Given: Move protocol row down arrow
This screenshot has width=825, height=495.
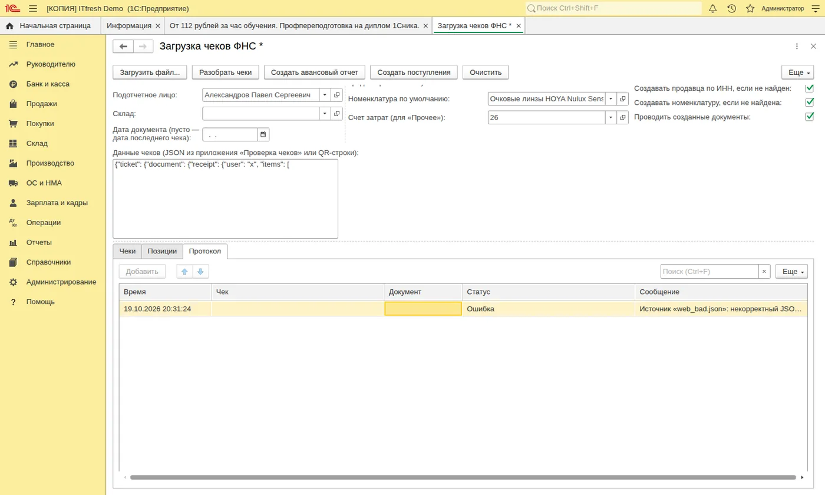Looking at the screenshot, I should coord(201,272).
